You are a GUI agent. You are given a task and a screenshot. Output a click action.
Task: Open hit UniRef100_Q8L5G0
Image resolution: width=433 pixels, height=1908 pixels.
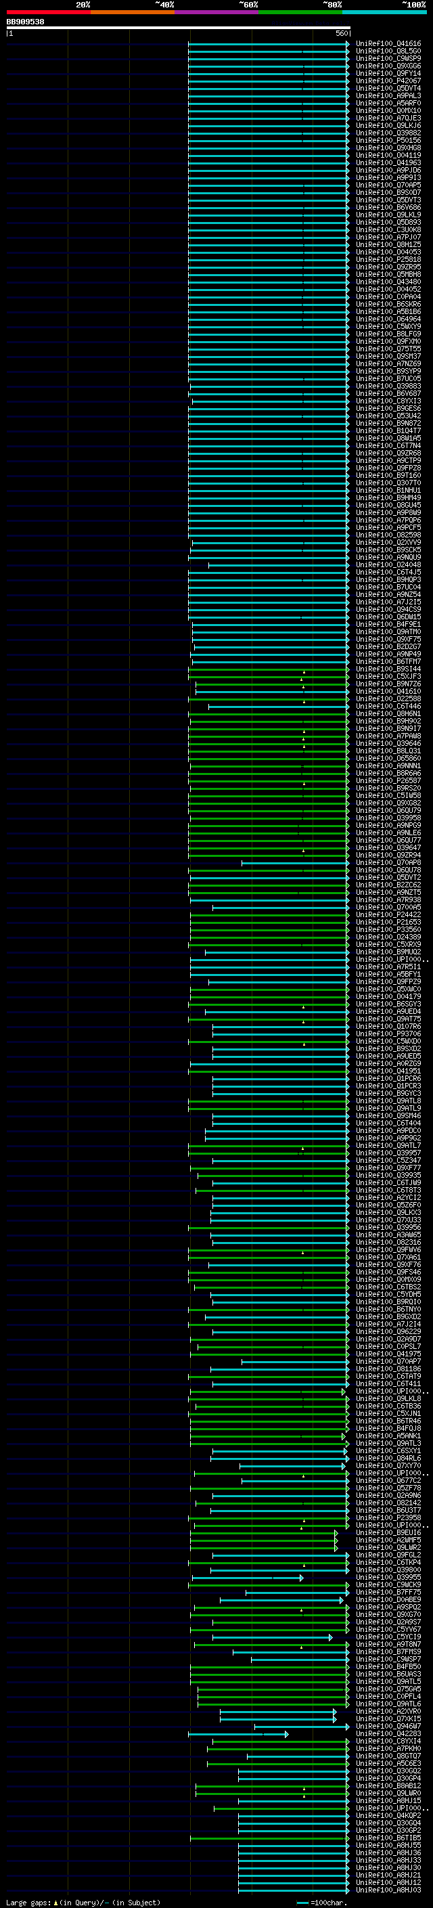coord(388,51)
